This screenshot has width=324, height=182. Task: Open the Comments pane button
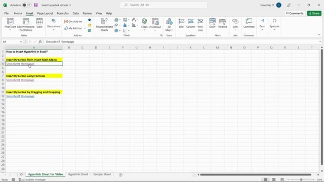(x=295, y=13)
